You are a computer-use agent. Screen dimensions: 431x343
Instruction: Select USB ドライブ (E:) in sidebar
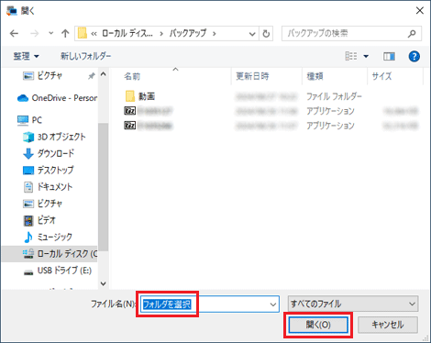(x=58, y=271)
